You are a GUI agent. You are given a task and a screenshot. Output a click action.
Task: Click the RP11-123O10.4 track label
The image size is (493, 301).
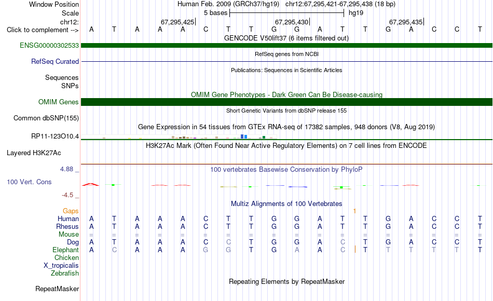click(54, 136)
